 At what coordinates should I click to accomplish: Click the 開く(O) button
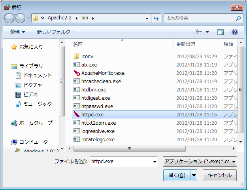(177, 175)
